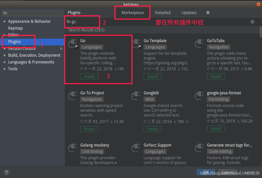
Task: Click the settings search field
Action: tap(32, 13)
